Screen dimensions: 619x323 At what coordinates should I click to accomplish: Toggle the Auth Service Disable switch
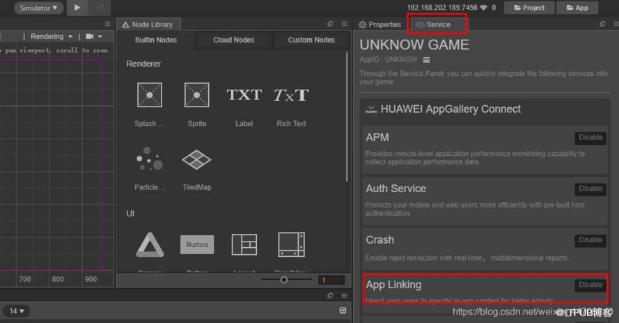590,189
